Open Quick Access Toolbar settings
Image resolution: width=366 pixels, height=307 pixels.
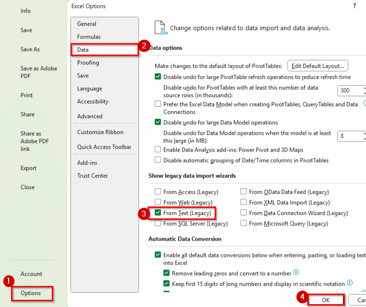104,147
